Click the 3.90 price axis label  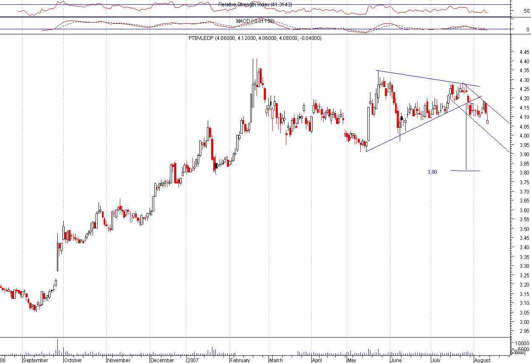(524, 155)
